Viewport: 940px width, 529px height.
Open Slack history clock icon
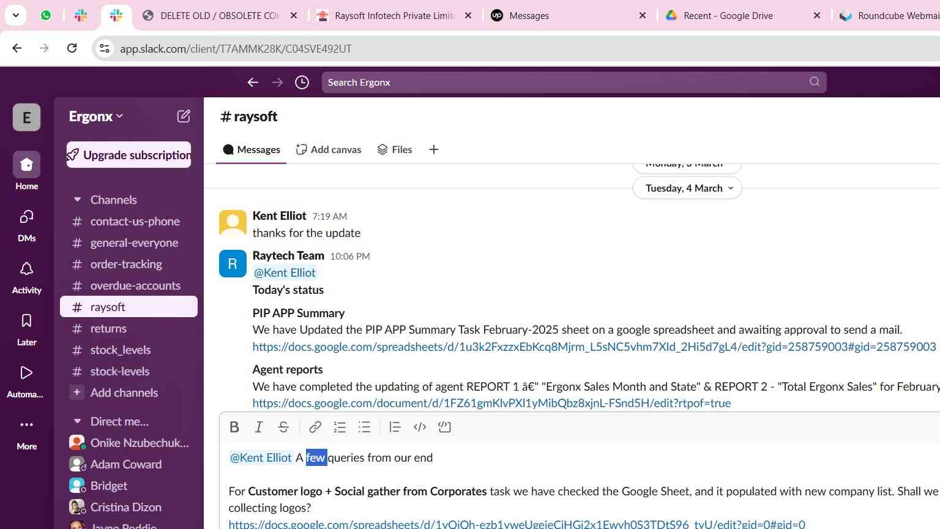point(302,82)
